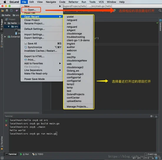This screenshot has width=162, height=160.
Task: Expand Add to Favorites submenu
Action: (x=42, y=63)
